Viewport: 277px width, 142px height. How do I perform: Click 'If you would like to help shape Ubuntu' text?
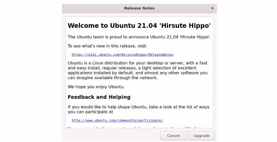click(x=138, y=109)
